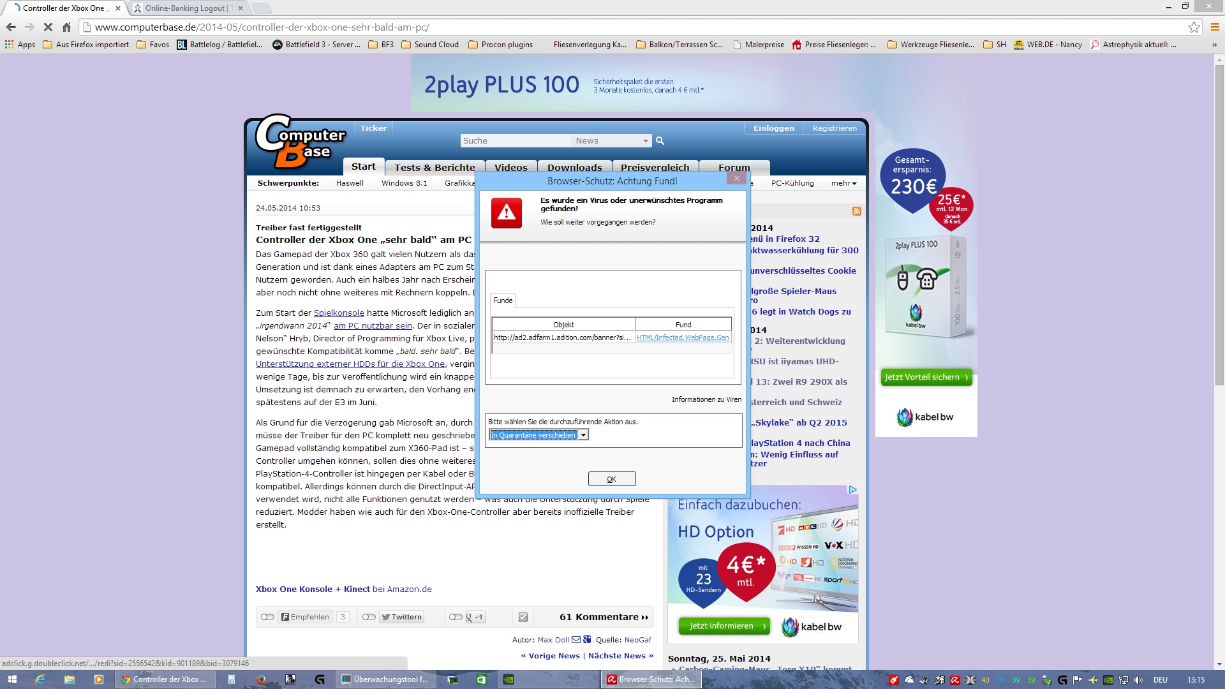Expand the News search category dropdown
The image size is (1225, 689).
[645, 141]
